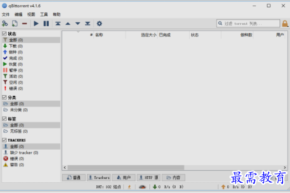The width and height of the screenshot is (290, 193).
Task: Open the 文件 menu
Action: click(6, 15)
